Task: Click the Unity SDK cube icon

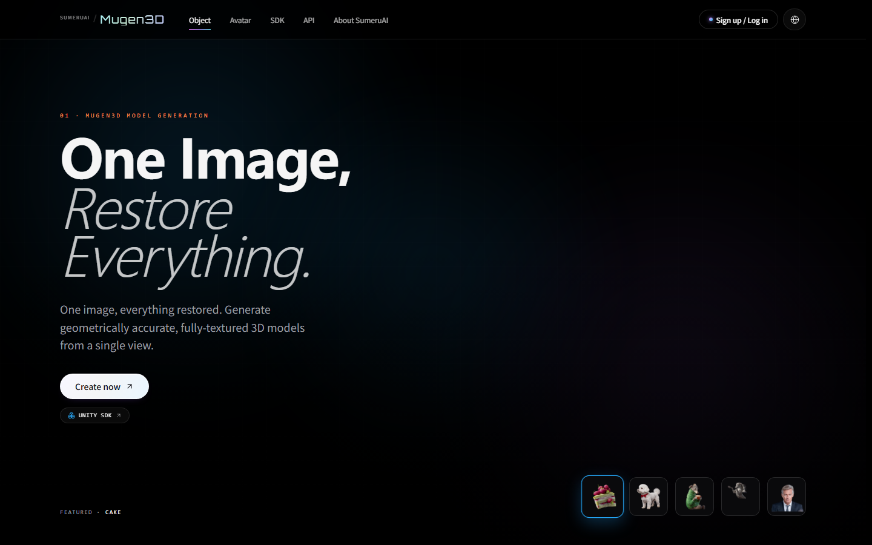Action: tap(71, 415)
